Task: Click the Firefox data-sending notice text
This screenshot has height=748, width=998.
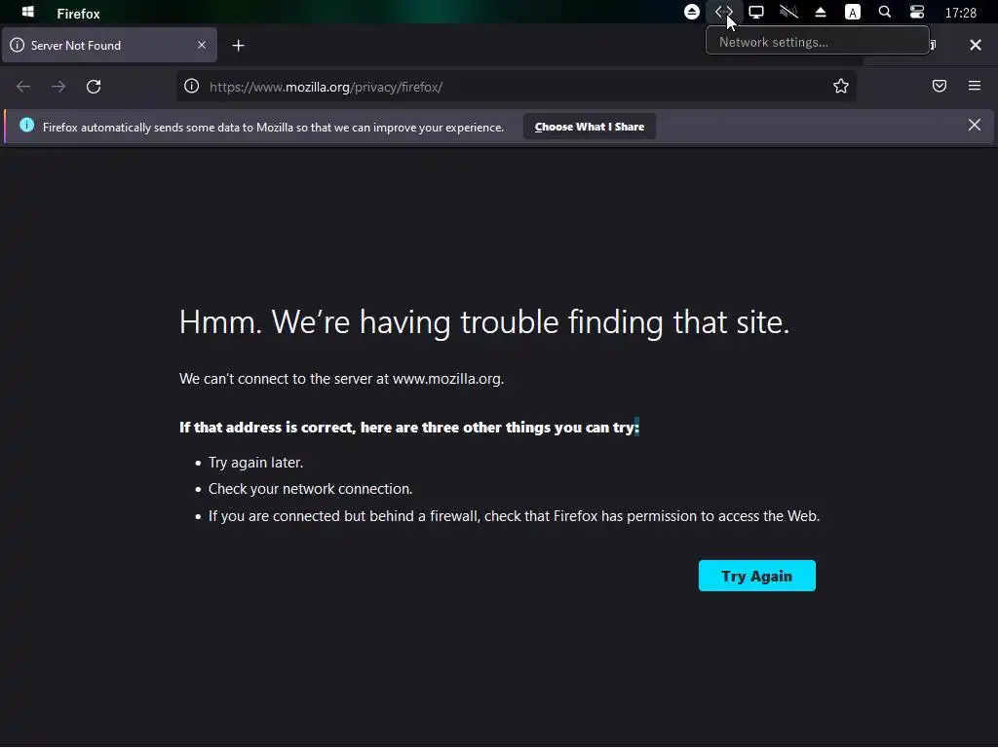Action: click(x=273, y=128)
